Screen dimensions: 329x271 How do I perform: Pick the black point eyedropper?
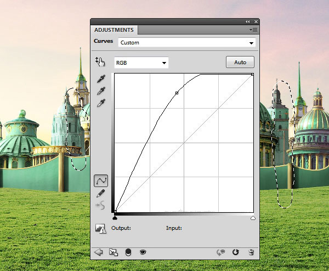[101, 78]
